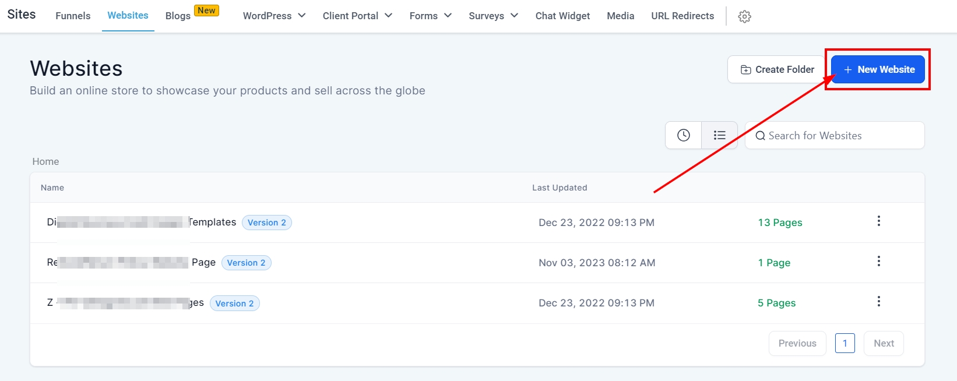Click the Create Folder button
The image size is (957, 381).
(x=776, y=69)
